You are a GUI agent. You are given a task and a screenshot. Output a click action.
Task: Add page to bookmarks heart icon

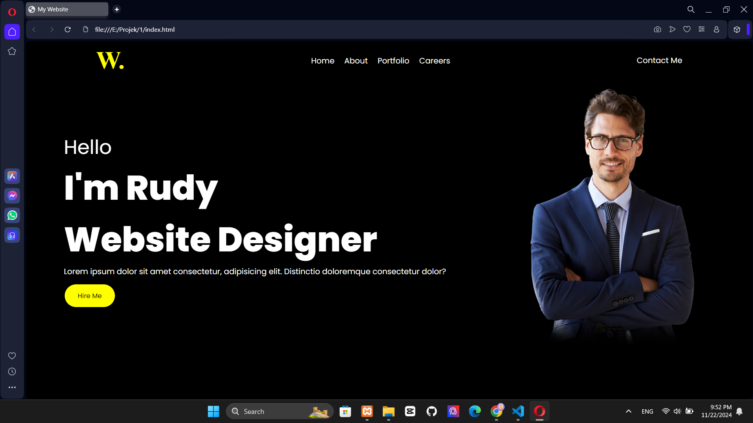(687, 29)
